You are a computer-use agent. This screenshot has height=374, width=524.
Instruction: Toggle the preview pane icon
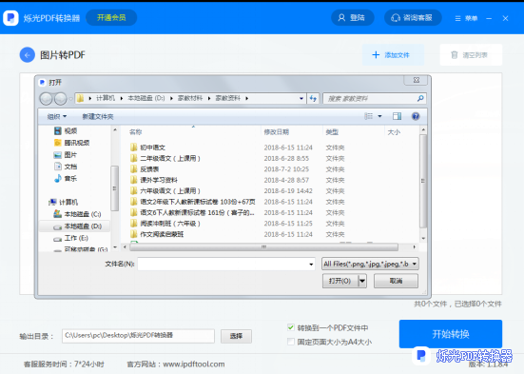tap(397, 116)
